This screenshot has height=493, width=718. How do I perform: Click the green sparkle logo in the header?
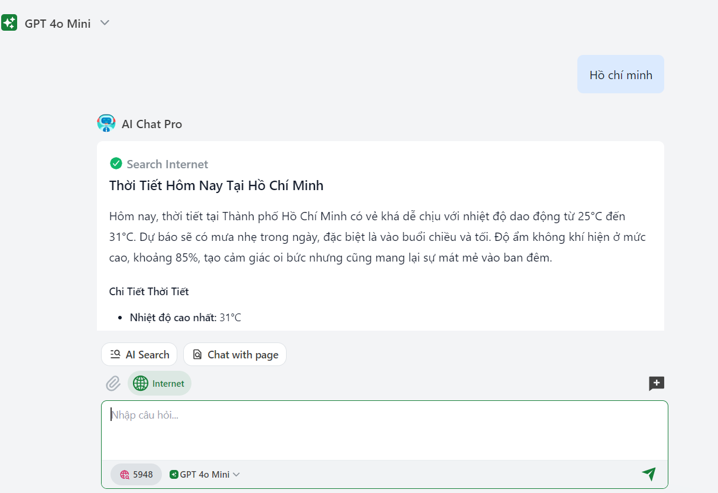tap(9, 23)
